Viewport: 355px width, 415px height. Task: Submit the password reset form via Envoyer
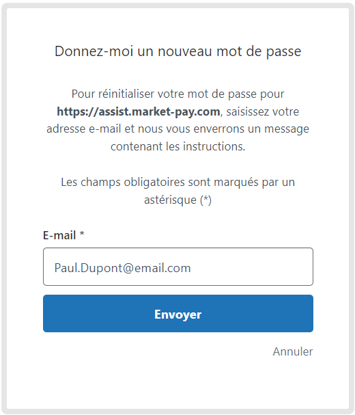178,313
